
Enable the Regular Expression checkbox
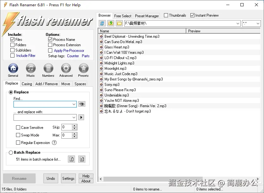(18, 142)
